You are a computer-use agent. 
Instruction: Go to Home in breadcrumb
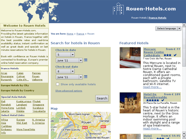click(x=70, y=34)
